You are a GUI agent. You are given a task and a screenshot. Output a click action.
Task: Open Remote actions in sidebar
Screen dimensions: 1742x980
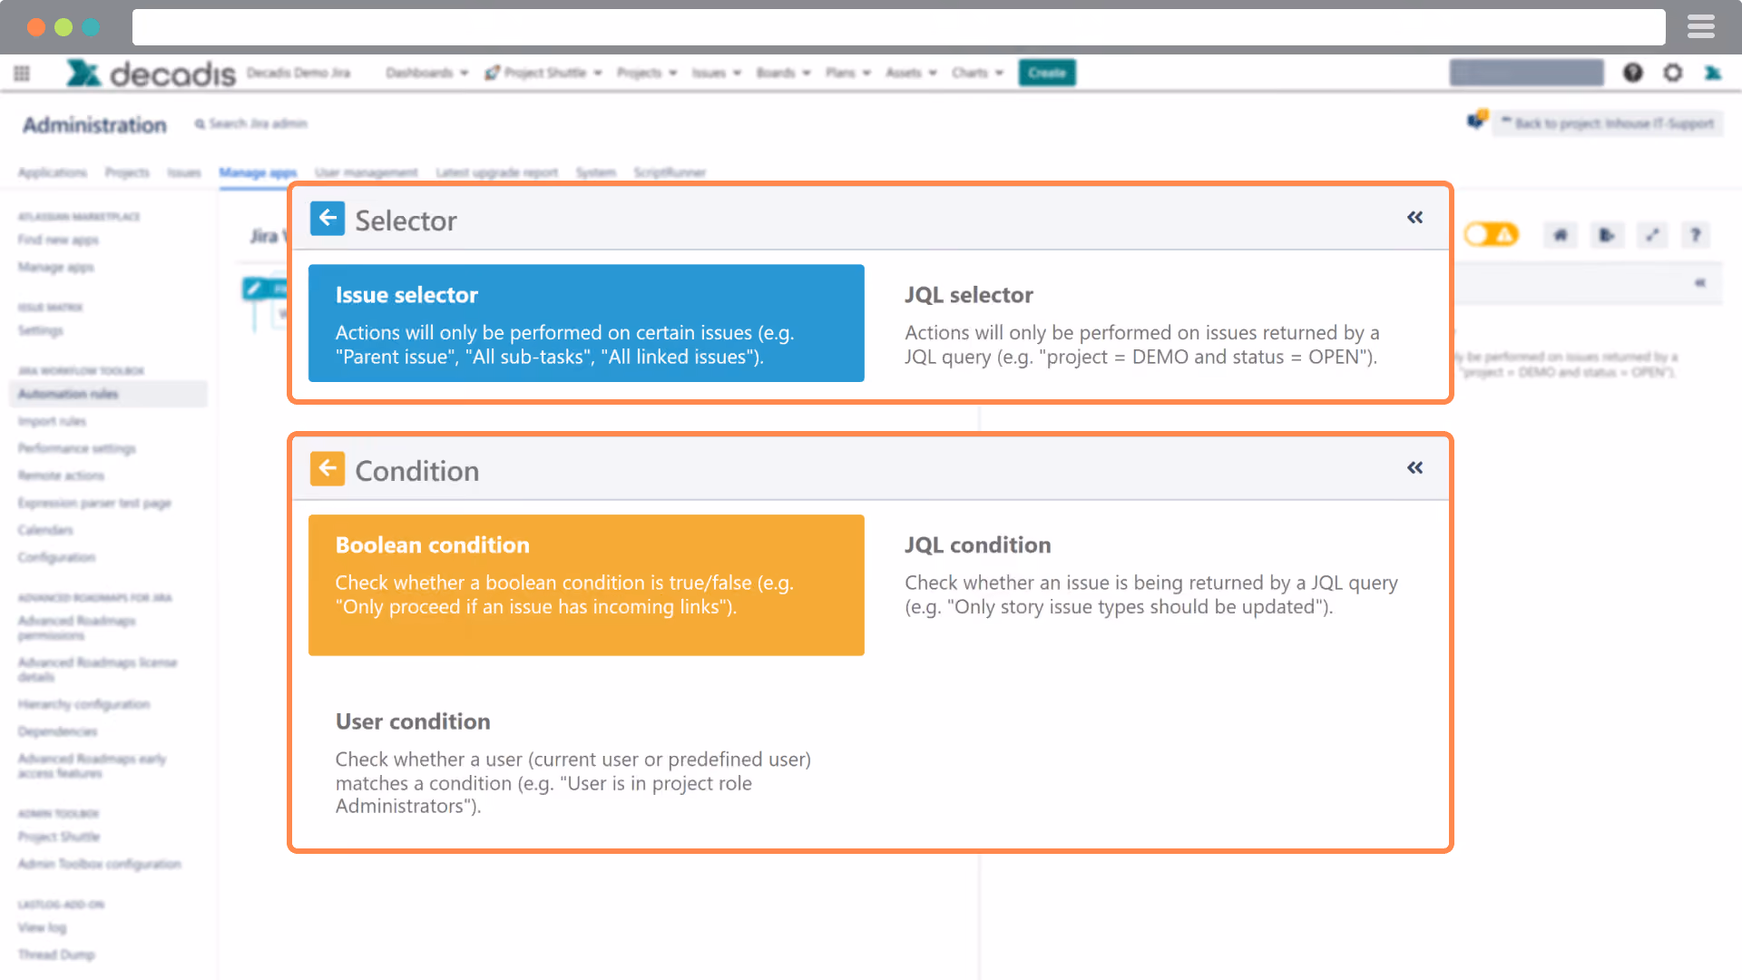(x=61, y=475)
